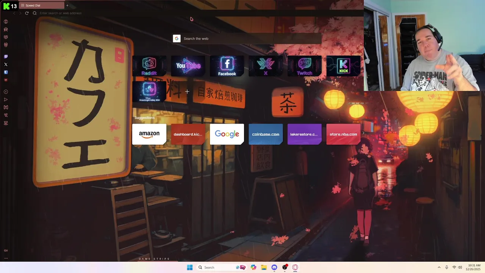Open the lakersstore suggestion
This screenshot has width=485, height=273.
(304, 134)
